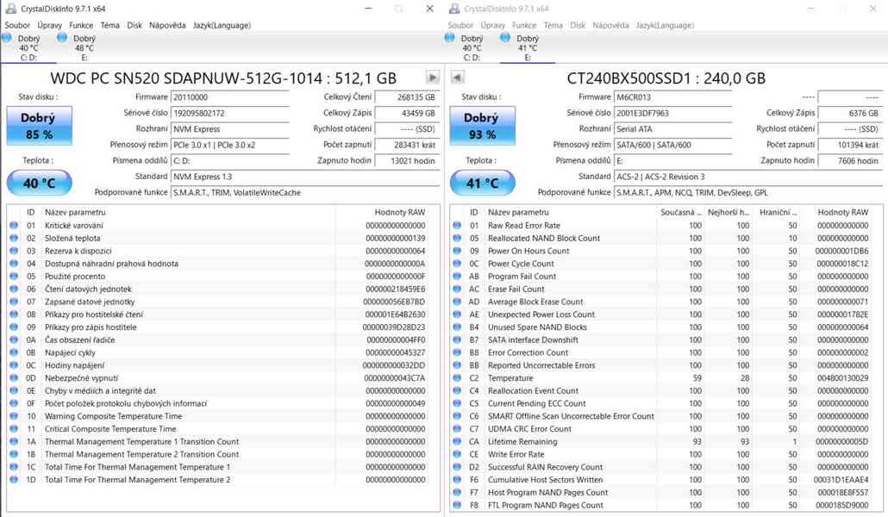Select the C: D: disk tab in right window
The height and width of the screenshot is (517, 888).
point(472,47)
